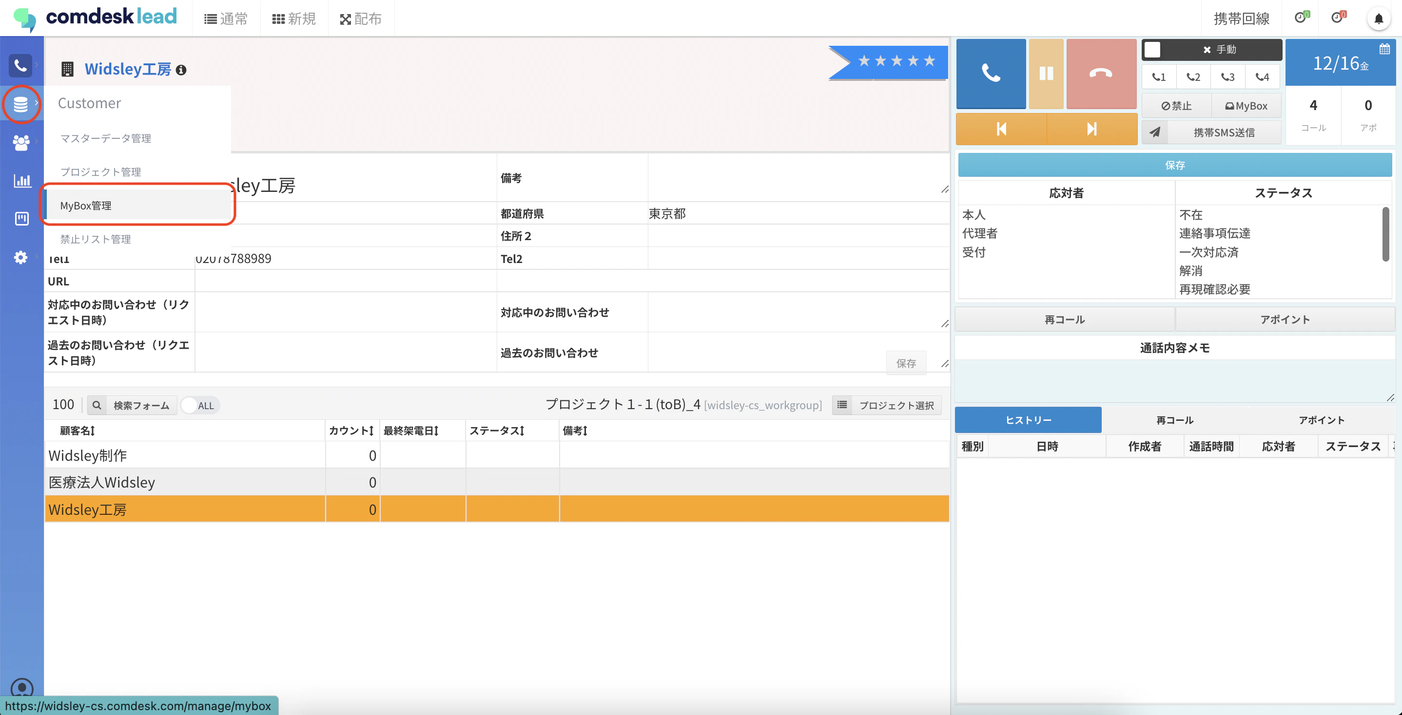
Task: Open the red-badge clock icon in header
Action: (1338, 18)
